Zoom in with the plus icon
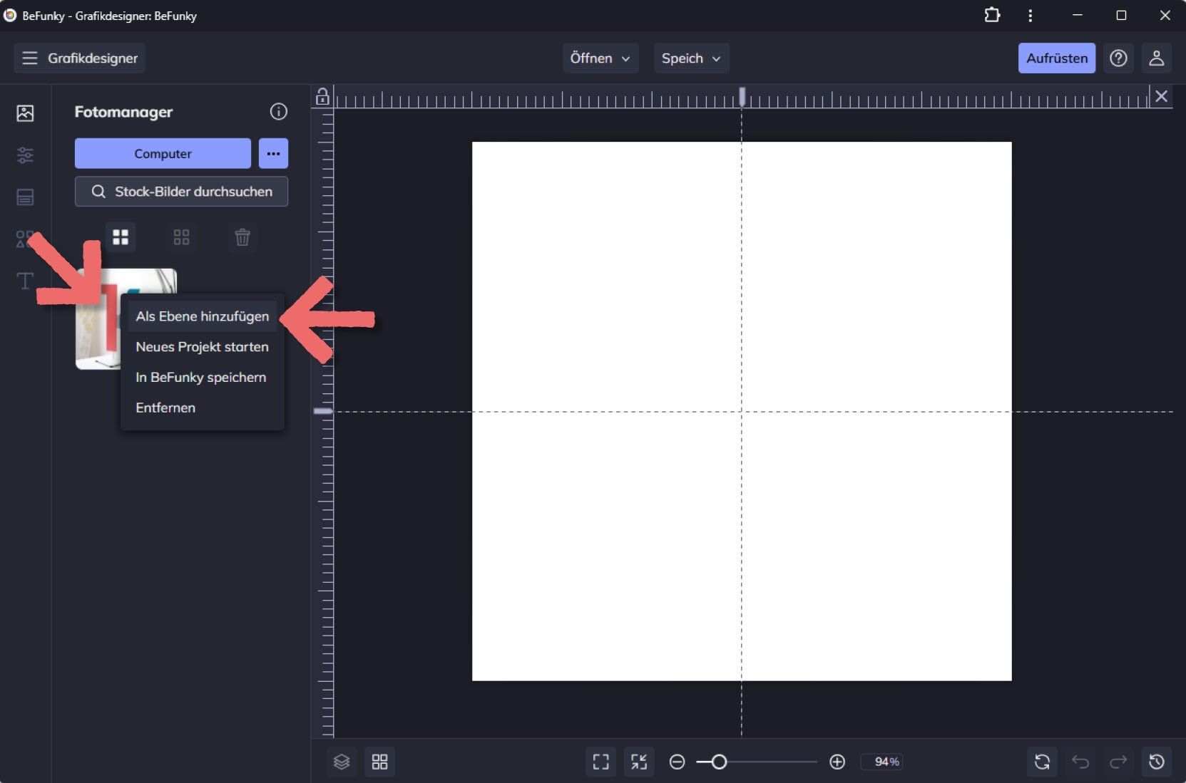Image resolution: width=1186 pixels, height=783 pixels. [837, 762]
